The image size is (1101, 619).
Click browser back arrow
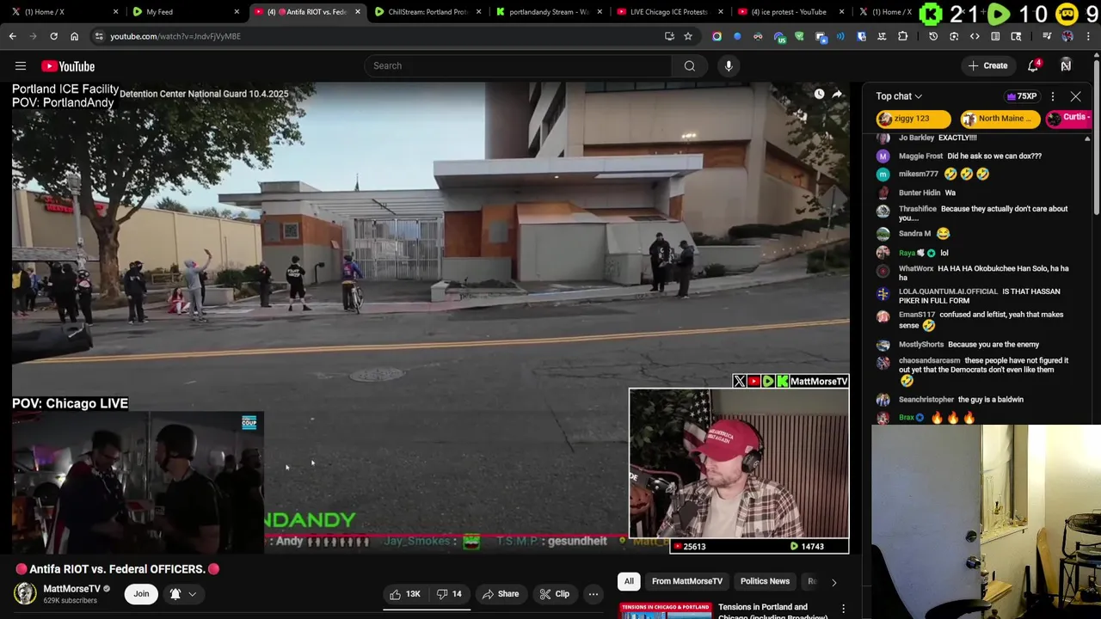(x=13, y=36)
